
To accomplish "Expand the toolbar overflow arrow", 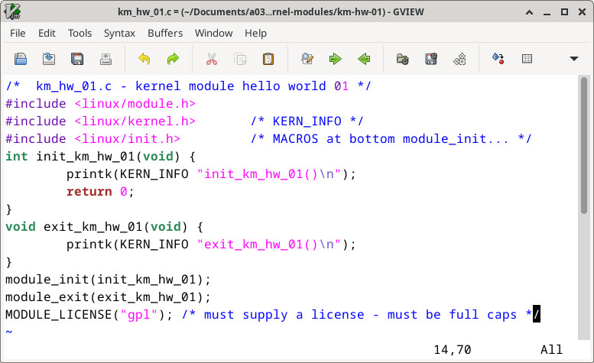I will (x=574, y=59).
